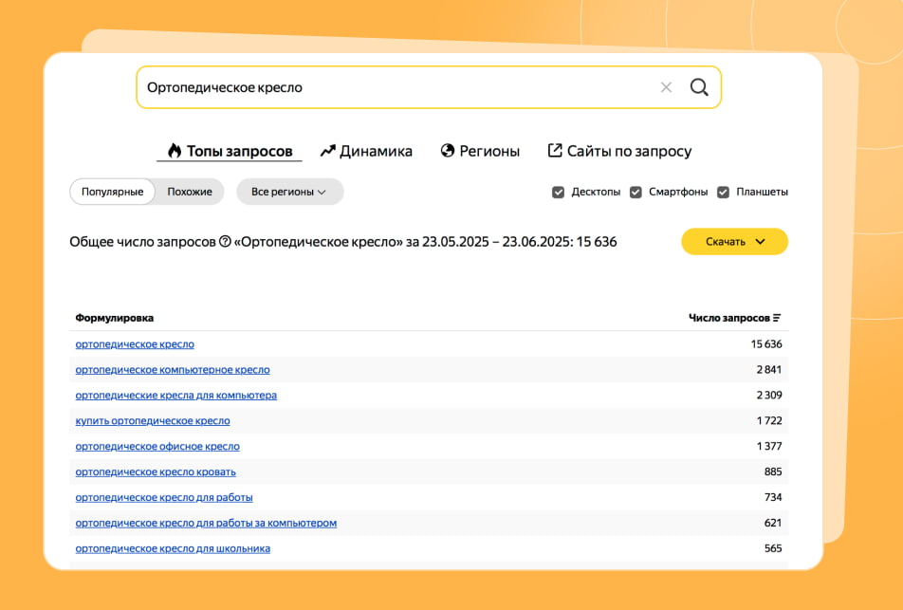Open the купить ортопедическое кресло link
Image resolution: width=903 pixels, height=610 pixels.
tap(153, 420)
